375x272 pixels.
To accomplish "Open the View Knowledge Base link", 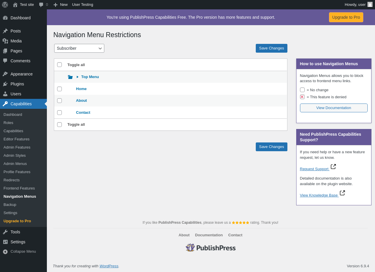I will click(319, 195).
